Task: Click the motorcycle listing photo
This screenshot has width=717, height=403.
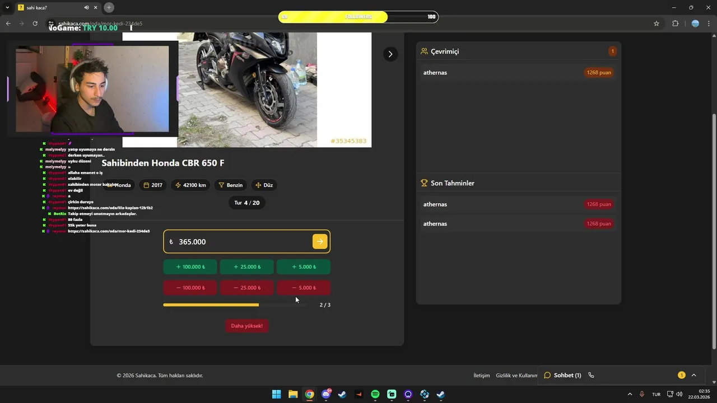Action: [247, 90]
